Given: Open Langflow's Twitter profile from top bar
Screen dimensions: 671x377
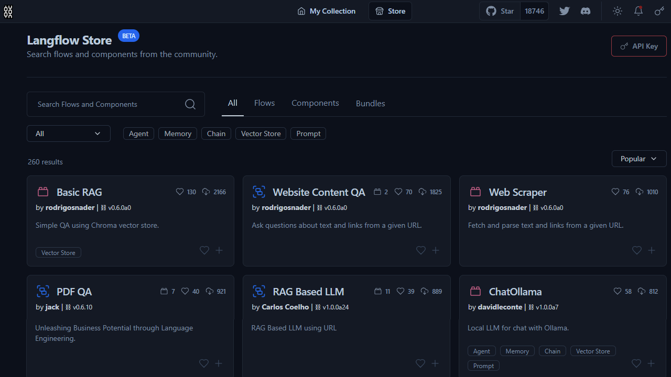Looking at the screenshot, I should [x=564, y=11].
